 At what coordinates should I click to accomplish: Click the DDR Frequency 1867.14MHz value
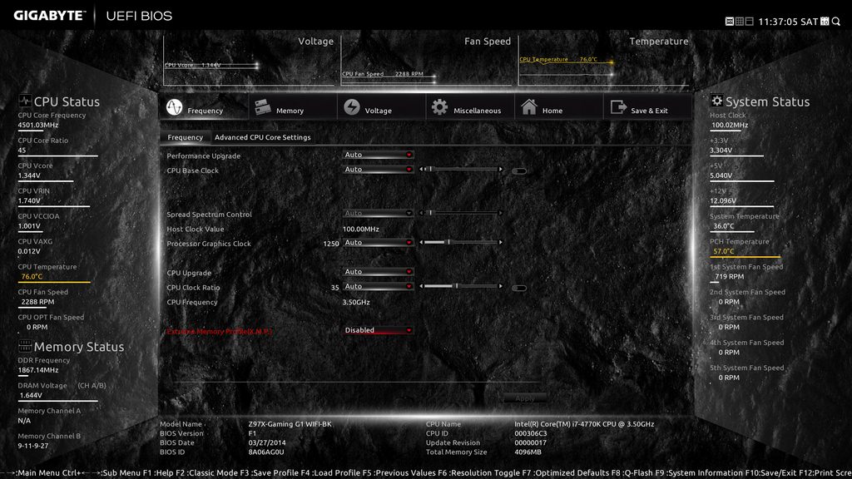pos(38,370)
